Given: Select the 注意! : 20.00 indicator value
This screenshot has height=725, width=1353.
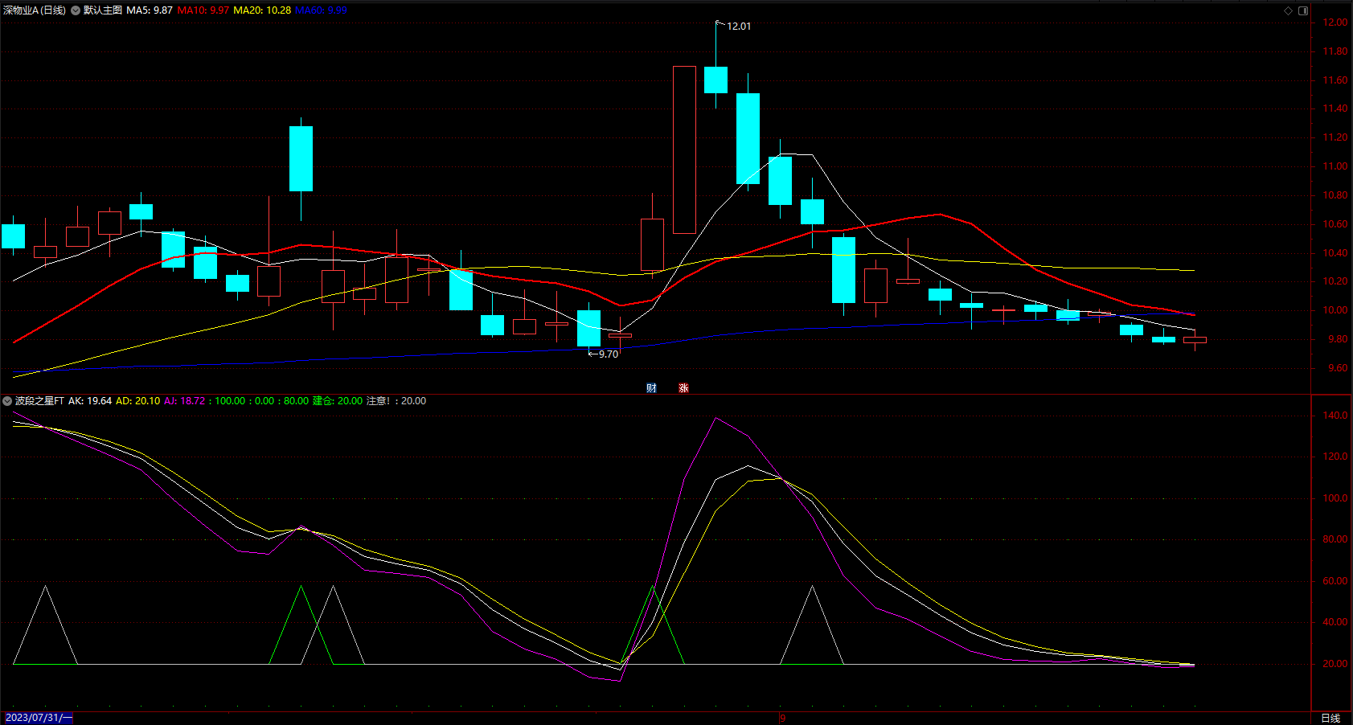Looking at the screenshot, I should click(396, 401).
